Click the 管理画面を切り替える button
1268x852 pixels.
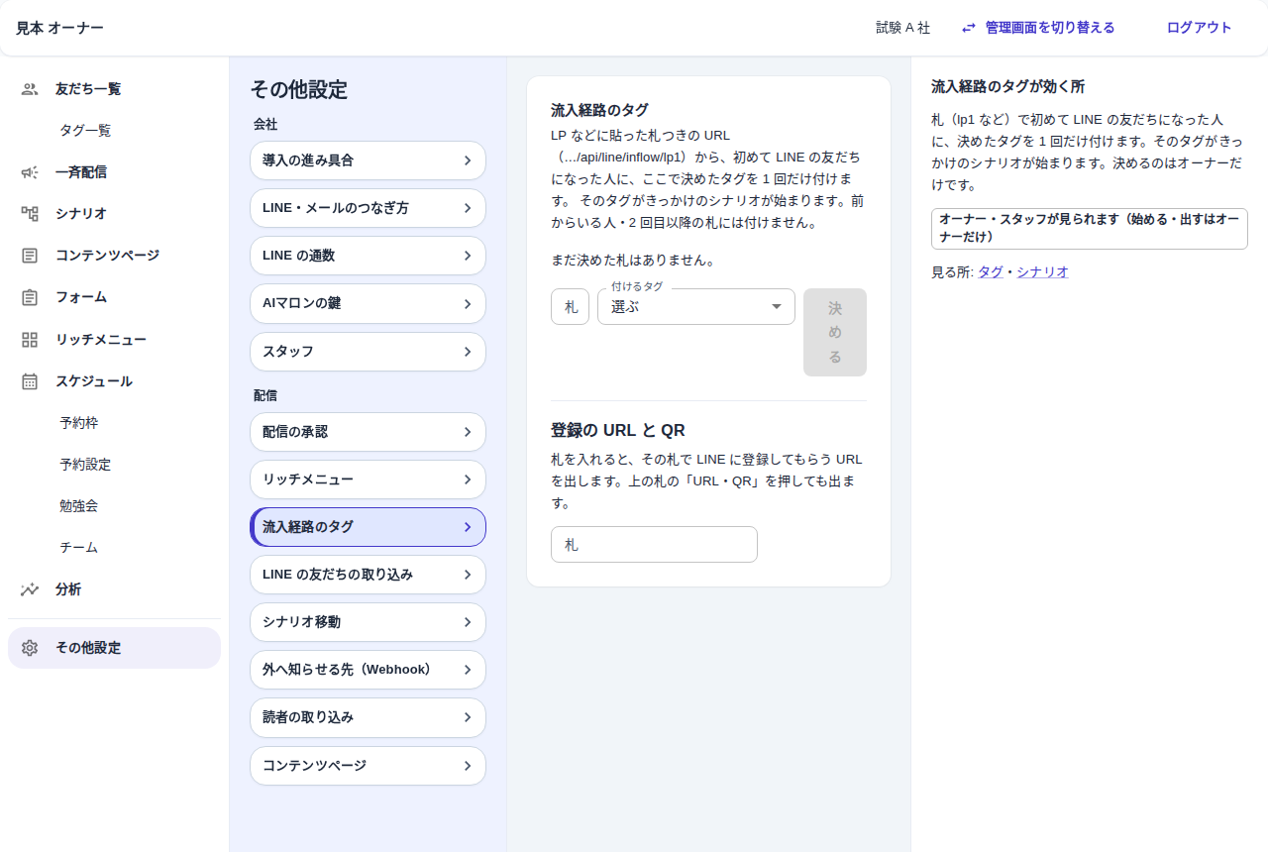1038,28
